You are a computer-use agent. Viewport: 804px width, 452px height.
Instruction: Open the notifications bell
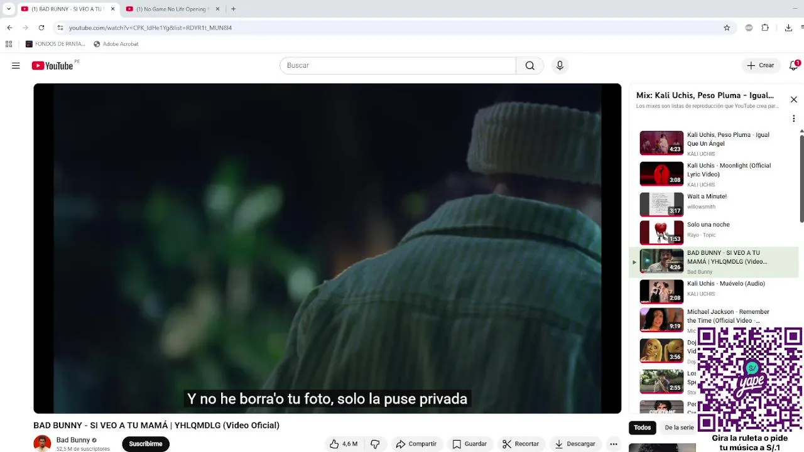[794, 65]
